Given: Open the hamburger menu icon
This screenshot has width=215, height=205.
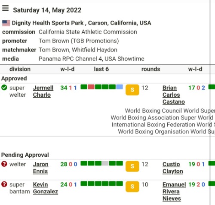Looking at the screenshot, I should click(x=5, y=8).
